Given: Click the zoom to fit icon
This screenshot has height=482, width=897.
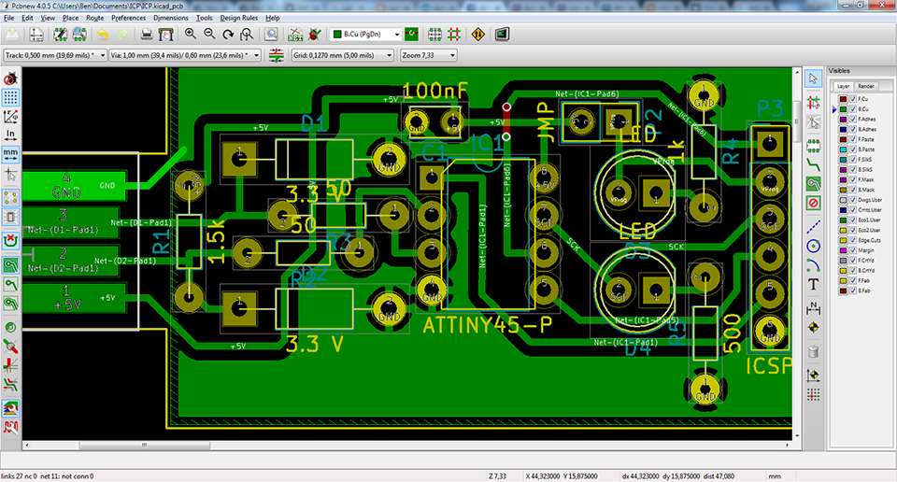Looking at the screenshot, I should point(247,35).
